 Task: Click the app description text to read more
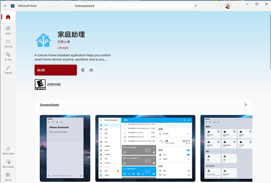pos(72,57)
